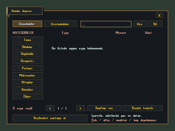The image size is (175, 131).
Task: Pick the Diğer category
Action: 28,96
